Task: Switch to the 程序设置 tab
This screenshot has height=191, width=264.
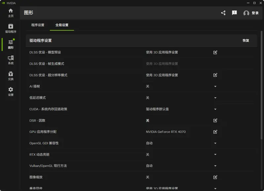Action: point(38,25)
